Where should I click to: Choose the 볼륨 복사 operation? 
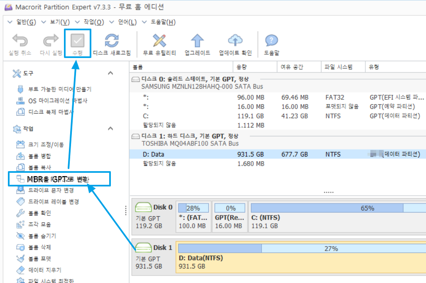(34, 167)
